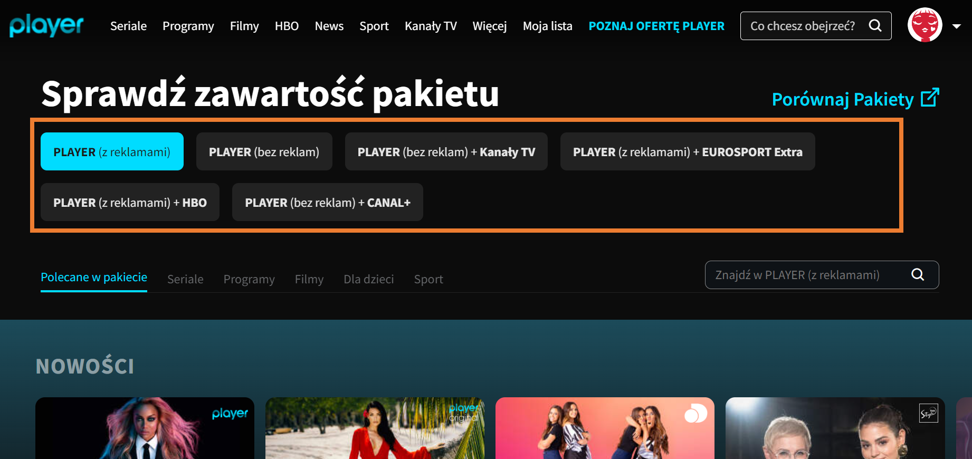Viewport: 972px width, 459px height.
Task: Open thumbnail with Style channel logo
Action: coord(835,428)
